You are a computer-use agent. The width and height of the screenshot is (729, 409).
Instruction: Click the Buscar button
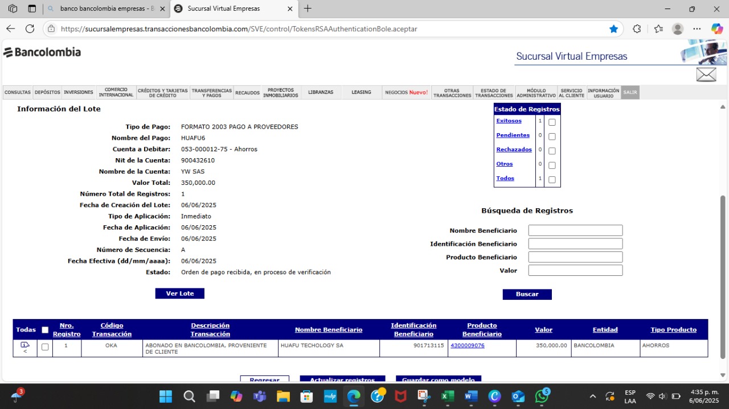pos(527,294)
